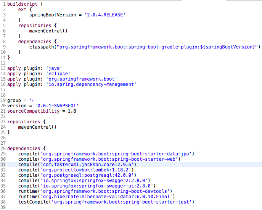Click line number 31 in the gutter
Screen dimensions: 262x210
click(3, 165)
